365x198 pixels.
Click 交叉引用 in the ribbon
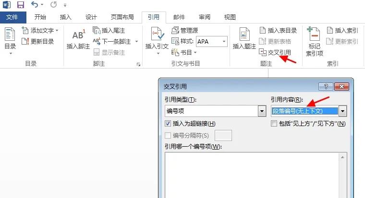tap(275, 52)
